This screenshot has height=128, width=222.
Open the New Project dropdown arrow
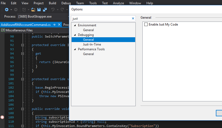[29, 10]
